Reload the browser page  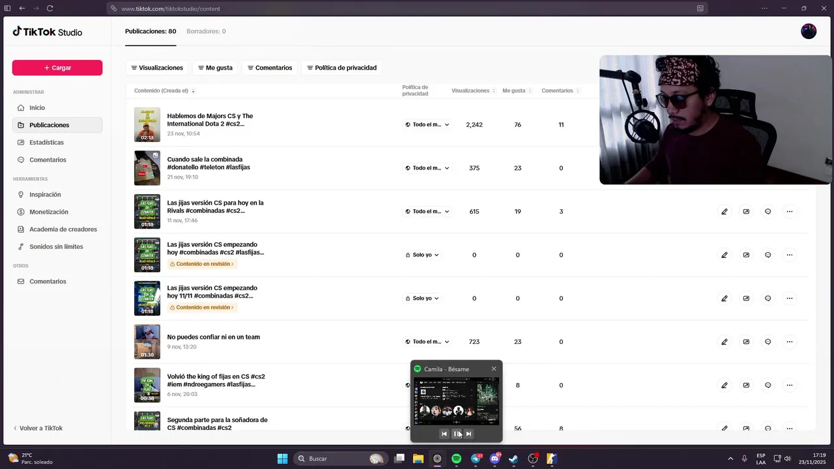click(50, 8)
